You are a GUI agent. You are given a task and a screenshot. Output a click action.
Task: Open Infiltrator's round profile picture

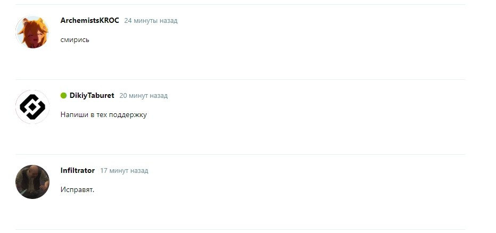coord(32,182)
